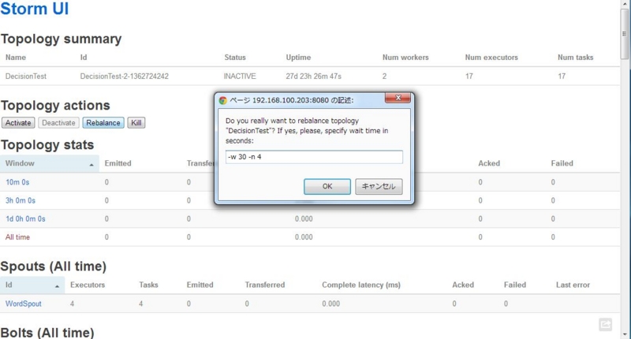Click the Bolts (All time) heading
Screen dimensions: 631x339
pyautogui.click(x=47, y=333)
